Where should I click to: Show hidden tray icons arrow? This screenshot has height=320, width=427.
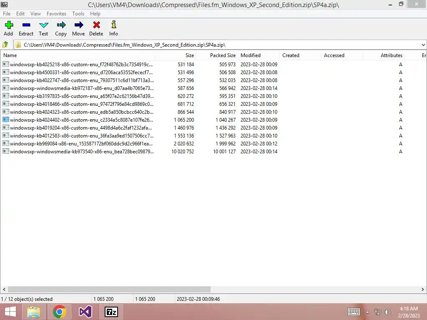[x=367, y=312]
